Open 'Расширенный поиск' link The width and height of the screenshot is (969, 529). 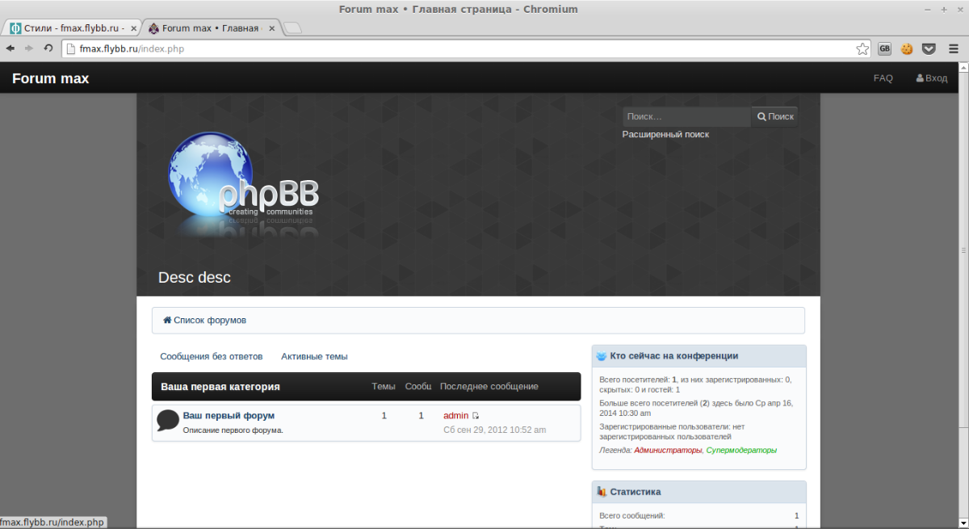coord(665,134)
